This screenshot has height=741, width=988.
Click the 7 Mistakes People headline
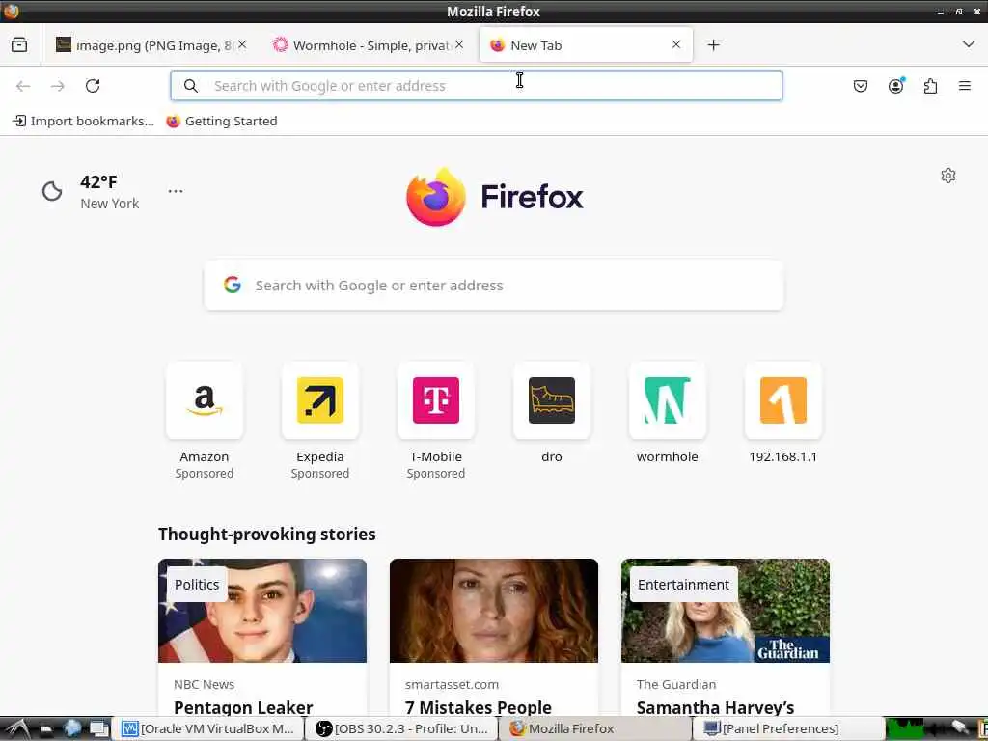479,707
